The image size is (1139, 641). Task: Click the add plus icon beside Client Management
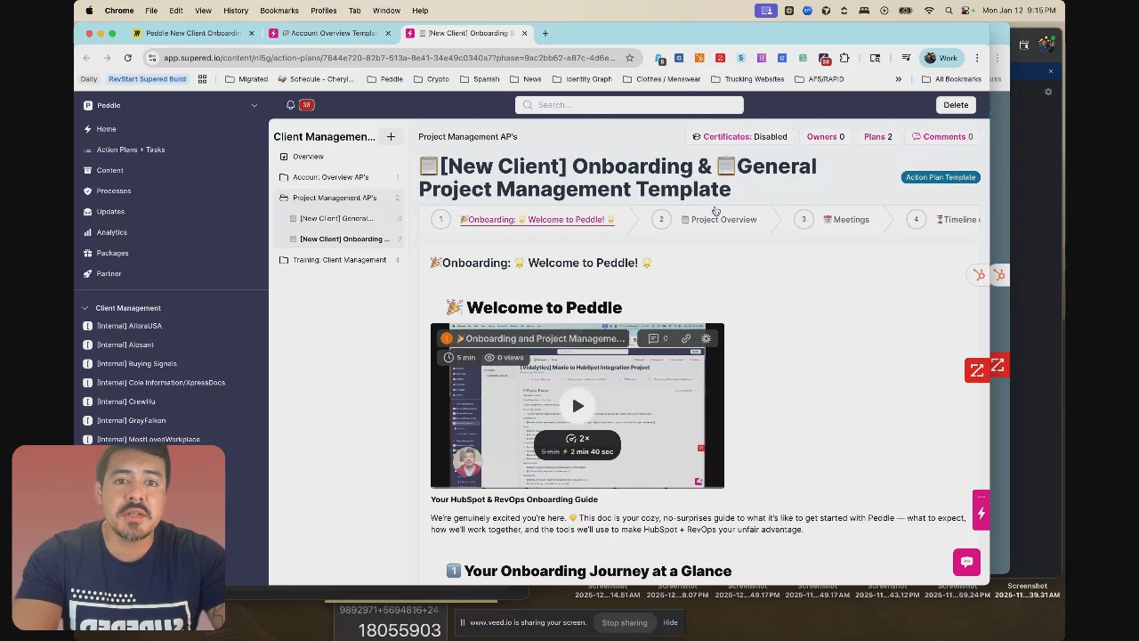[x=391, y=137]
